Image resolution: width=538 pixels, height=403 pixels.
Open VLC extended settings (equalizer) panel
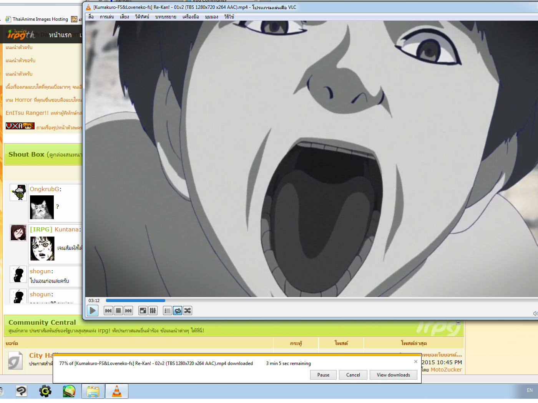coord(153,311)
